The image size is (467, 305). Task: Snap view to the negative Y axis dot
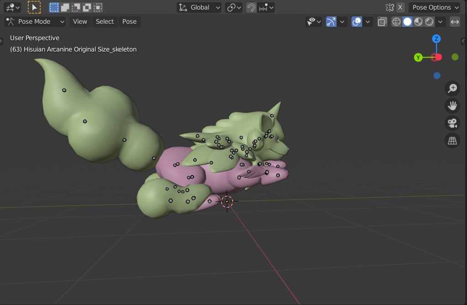[x=455, y=57]
